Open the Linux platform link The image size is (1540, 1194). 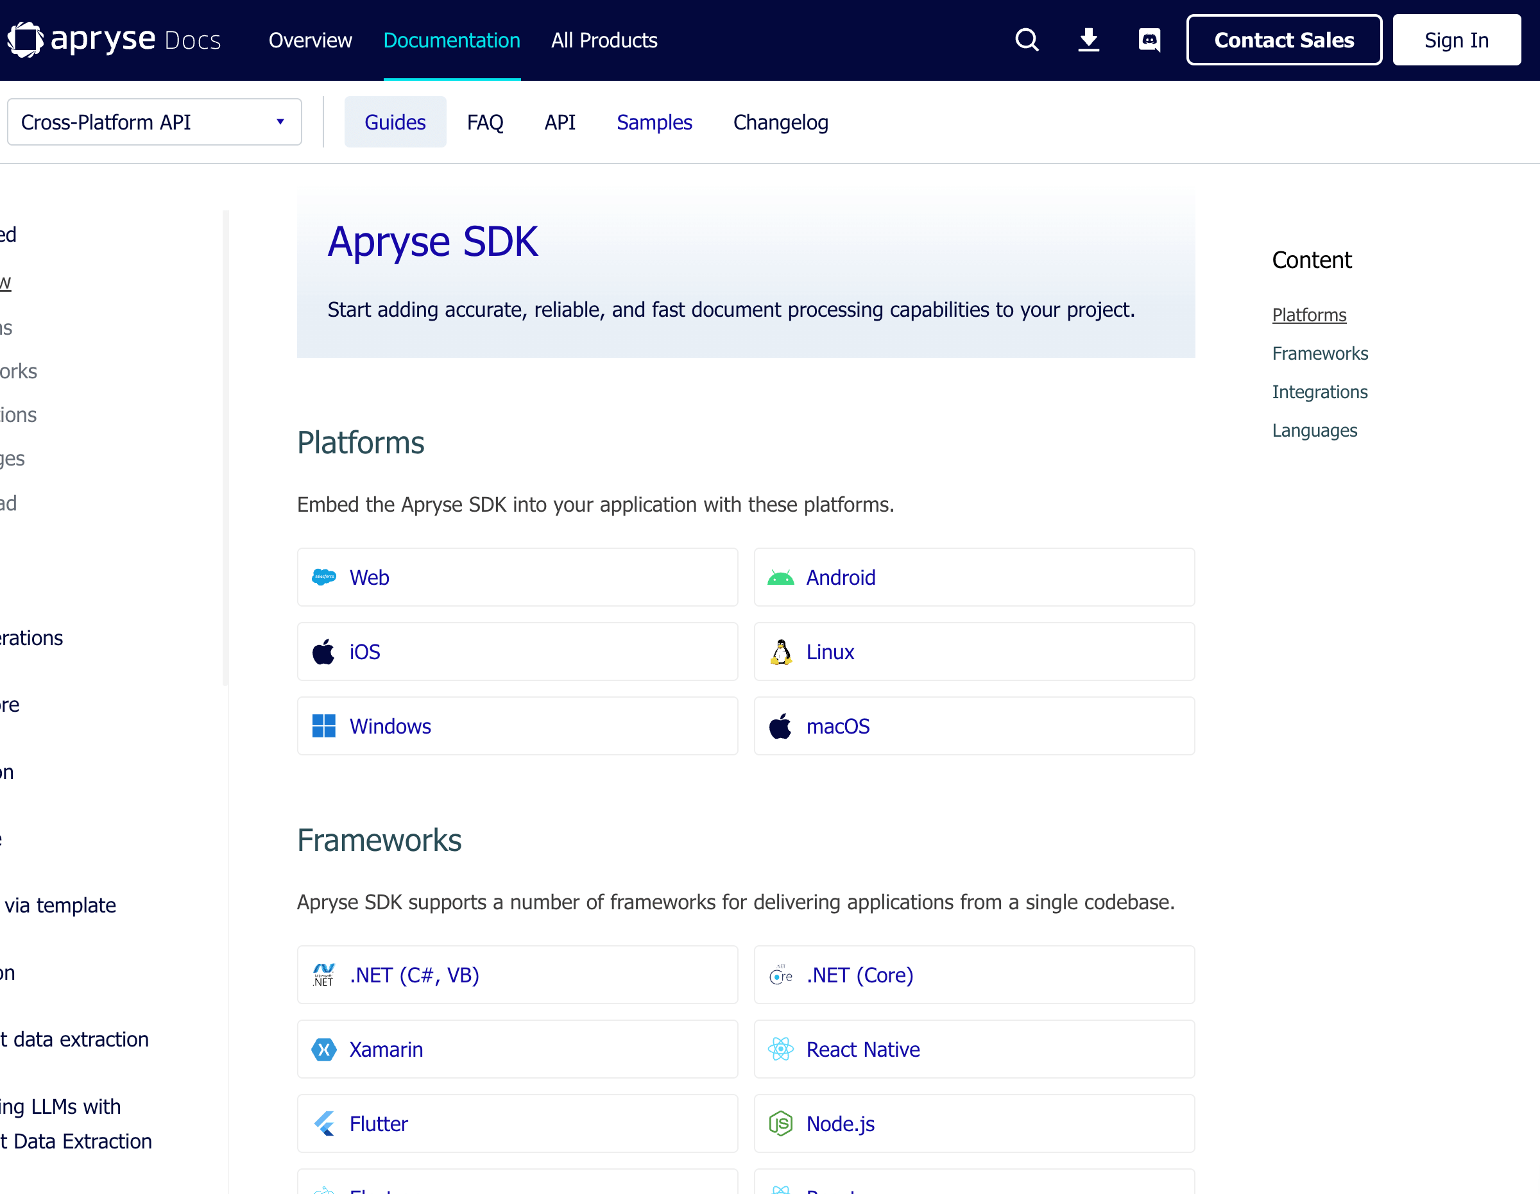pyautogui.click(x=975, y=652)
